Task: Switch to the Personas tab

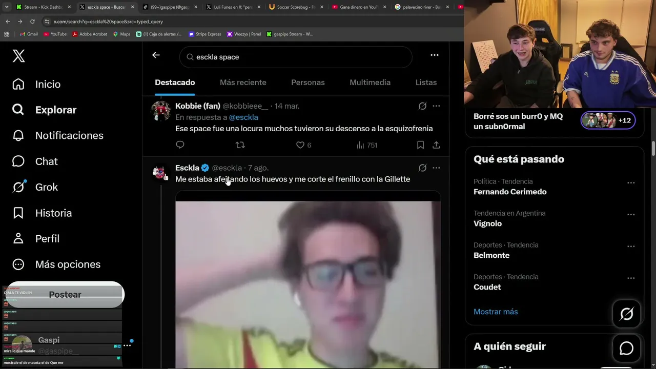Action: [x=308, y=83]
